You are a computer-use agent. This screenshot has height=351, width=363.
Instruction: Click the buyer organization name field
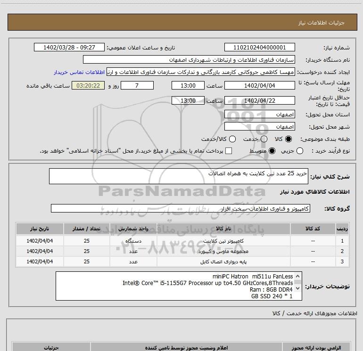(189, 60)
